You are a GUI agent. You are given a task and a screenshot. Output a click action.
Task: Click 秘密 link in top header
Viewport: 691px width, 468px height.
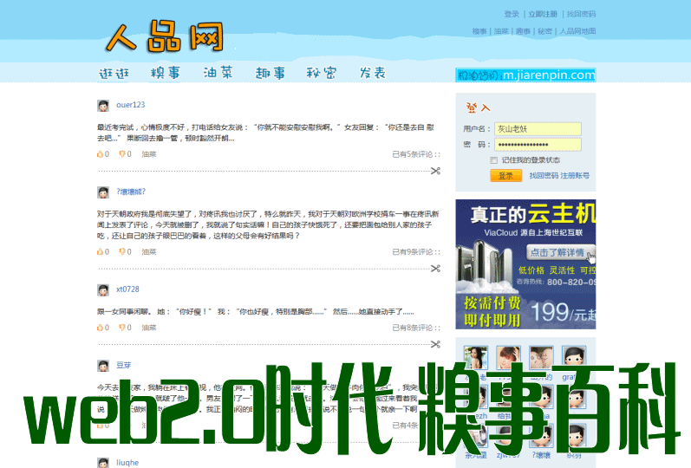click(x=544, y=31)
